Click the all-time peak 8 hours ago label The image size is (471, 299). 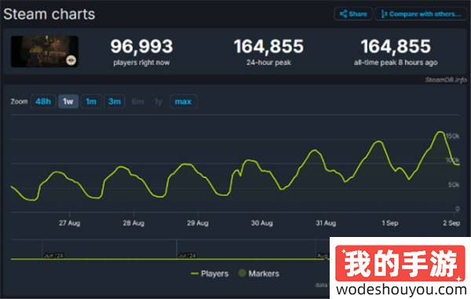coord(396,63)
